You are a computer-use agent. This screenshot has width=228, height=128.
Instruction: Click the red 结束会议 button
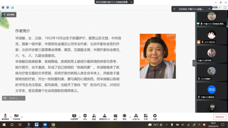[220, 117]
